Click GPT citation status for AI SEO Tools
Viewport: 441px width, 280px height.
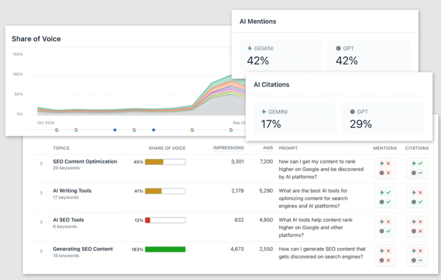(x=417, y=231)
